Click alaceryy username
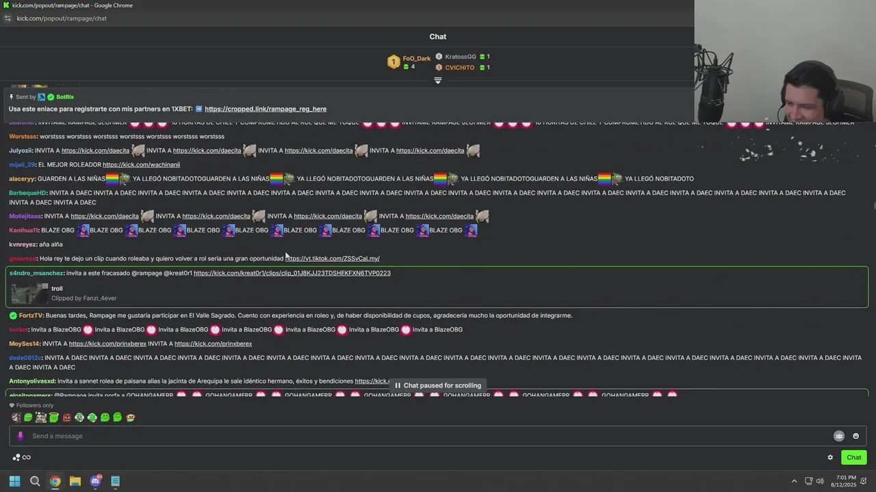Screen dimensions: 876x492 click(x=21, y=179)
